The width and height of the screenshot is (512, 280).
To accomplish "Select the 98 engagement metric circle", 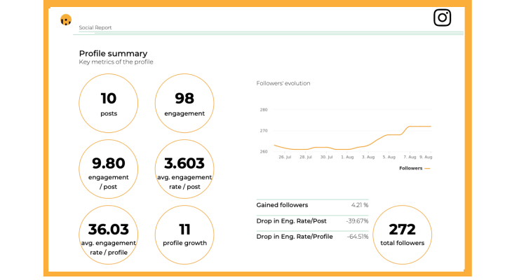I will click(x=184, y=103).
